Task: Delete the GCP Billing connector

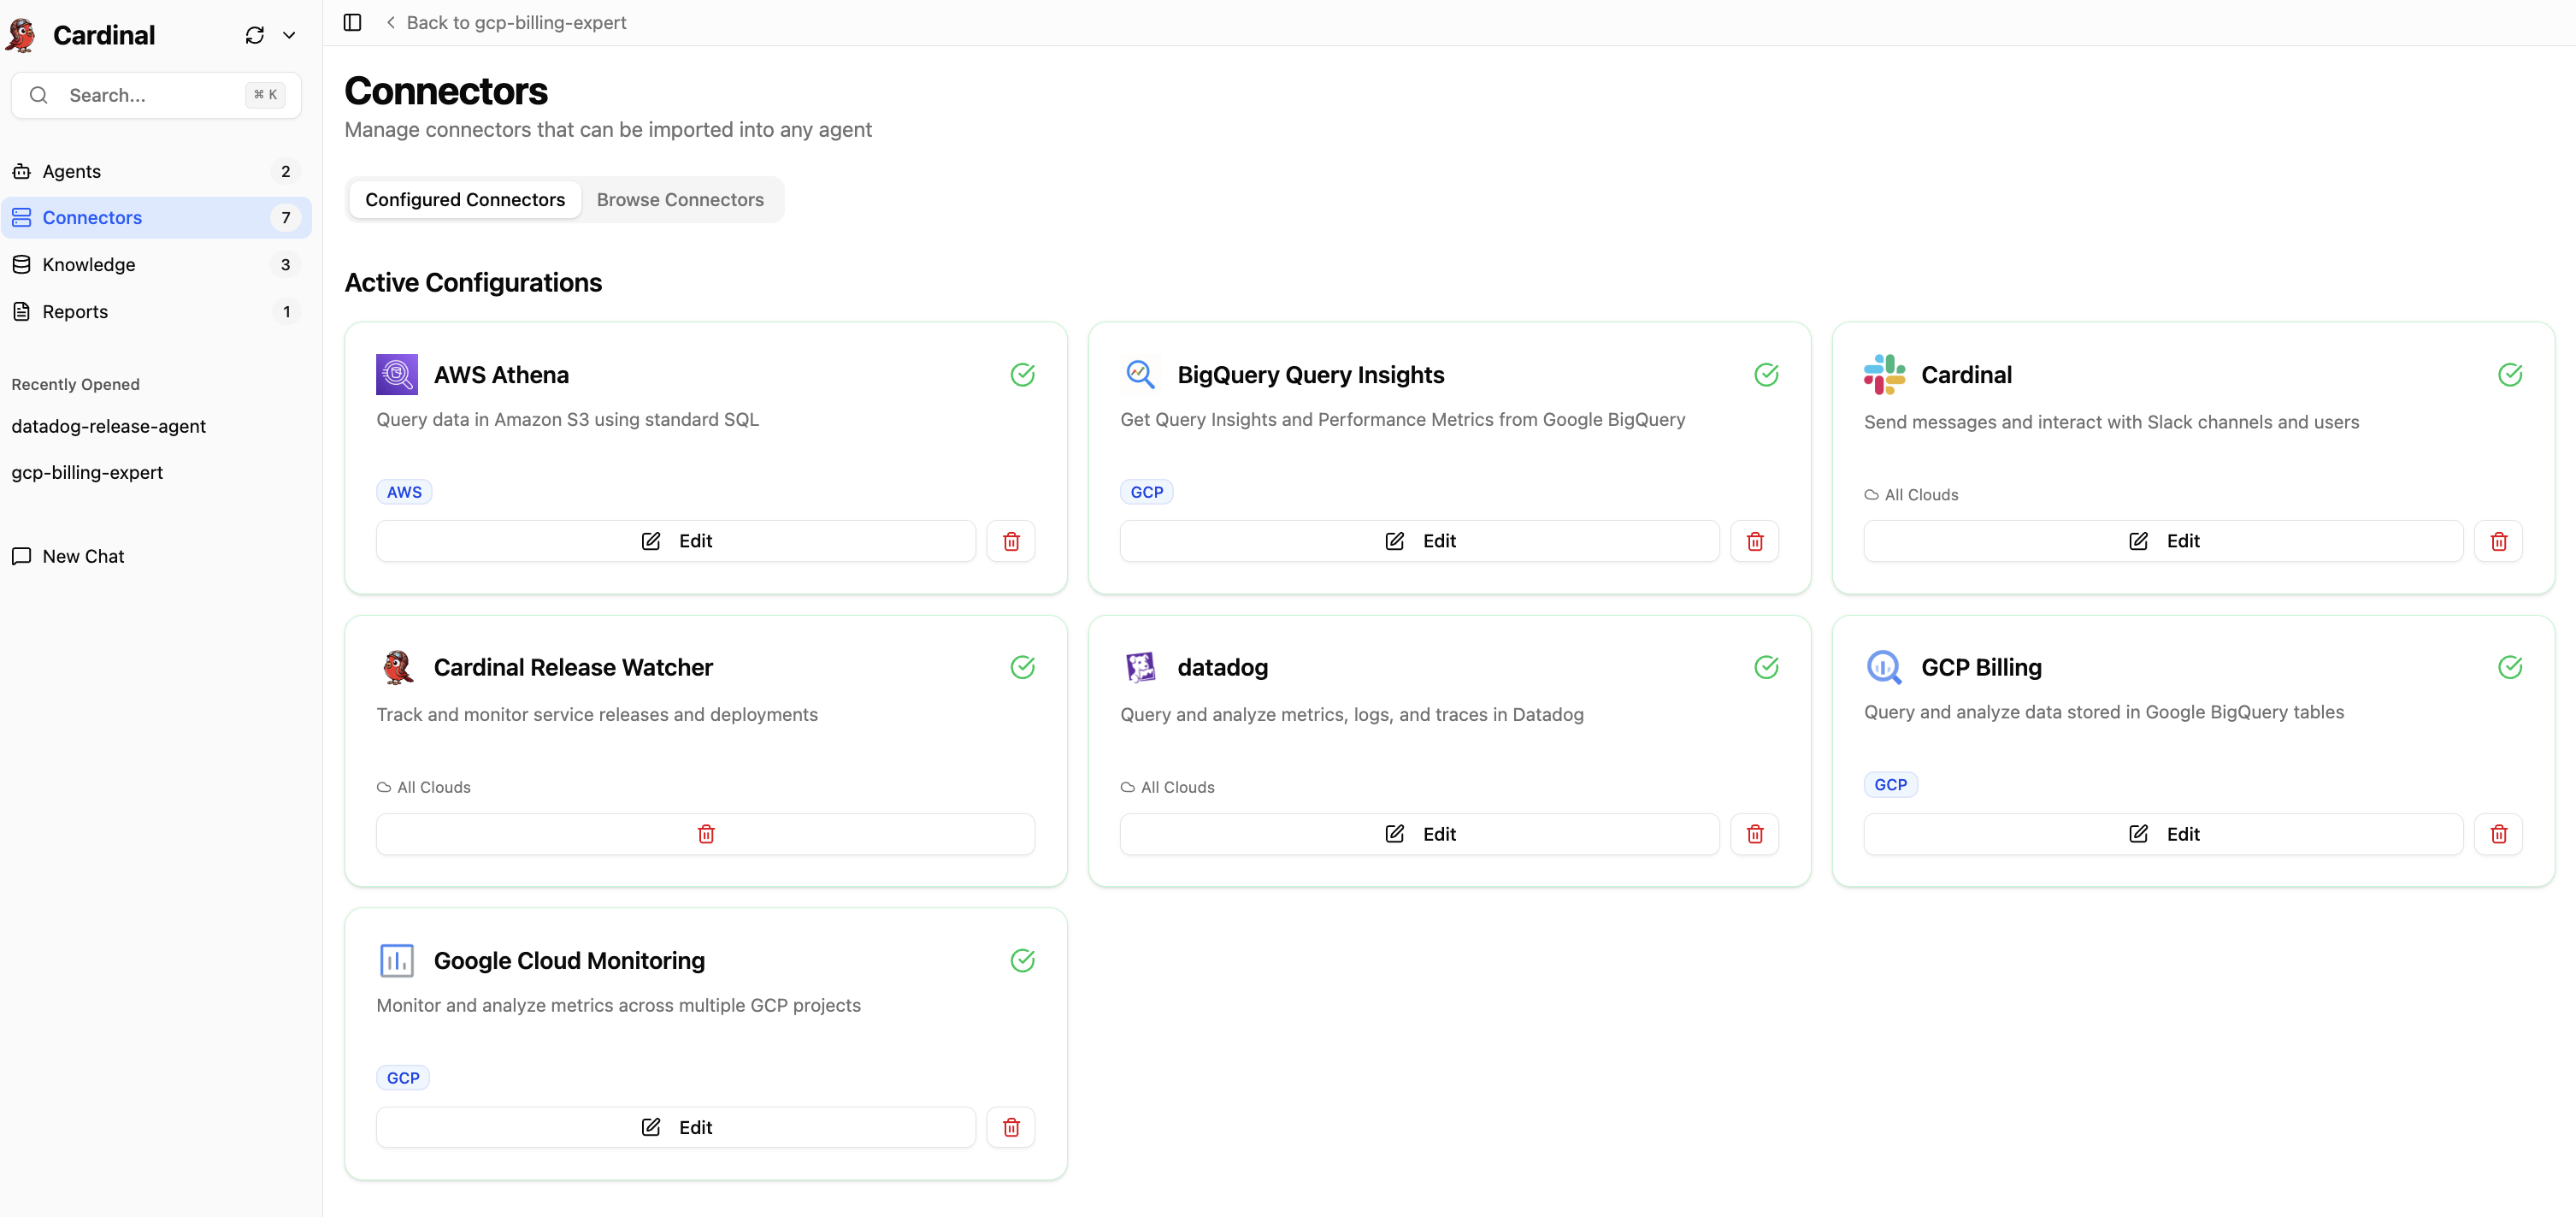Action: coord(2498,834)
